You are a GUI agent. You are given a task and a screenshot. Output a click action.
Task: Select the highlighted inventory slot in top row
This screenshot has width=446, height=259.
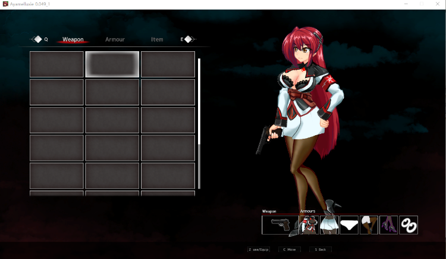click(112, 64)
